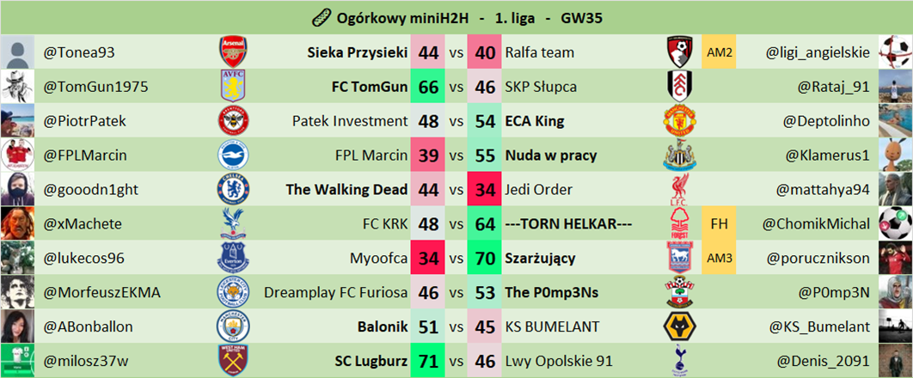Click the yellow FH chip badge
Image resolution: width=913 pixels, height=378 pixels.
(719, 223)
